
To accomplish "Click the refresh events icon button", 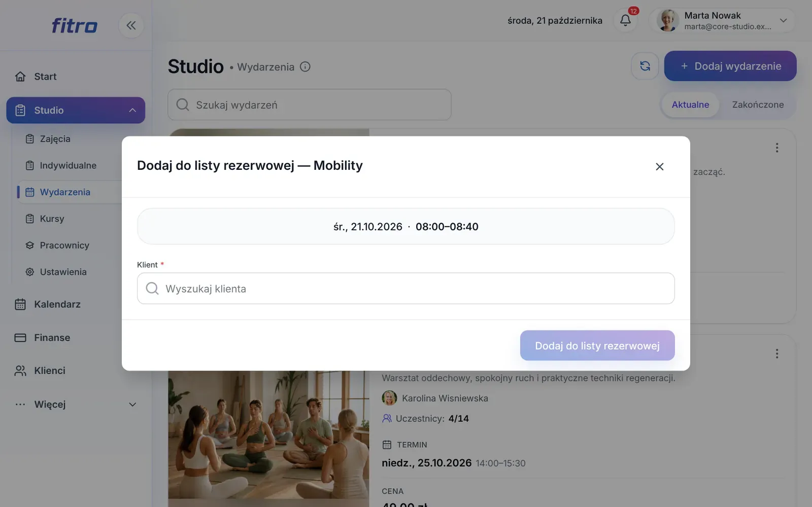I will 645,66.
